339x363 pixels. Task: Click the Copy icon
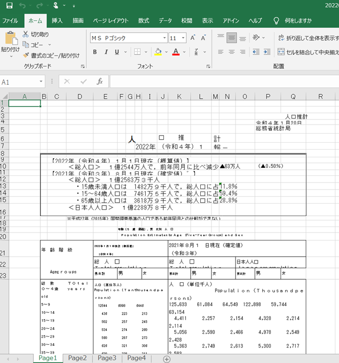click(x=26, y=44)
